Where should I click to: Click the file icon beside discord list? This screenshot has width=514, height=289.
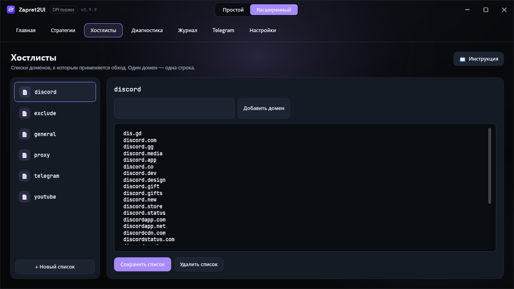click(25, 92)
